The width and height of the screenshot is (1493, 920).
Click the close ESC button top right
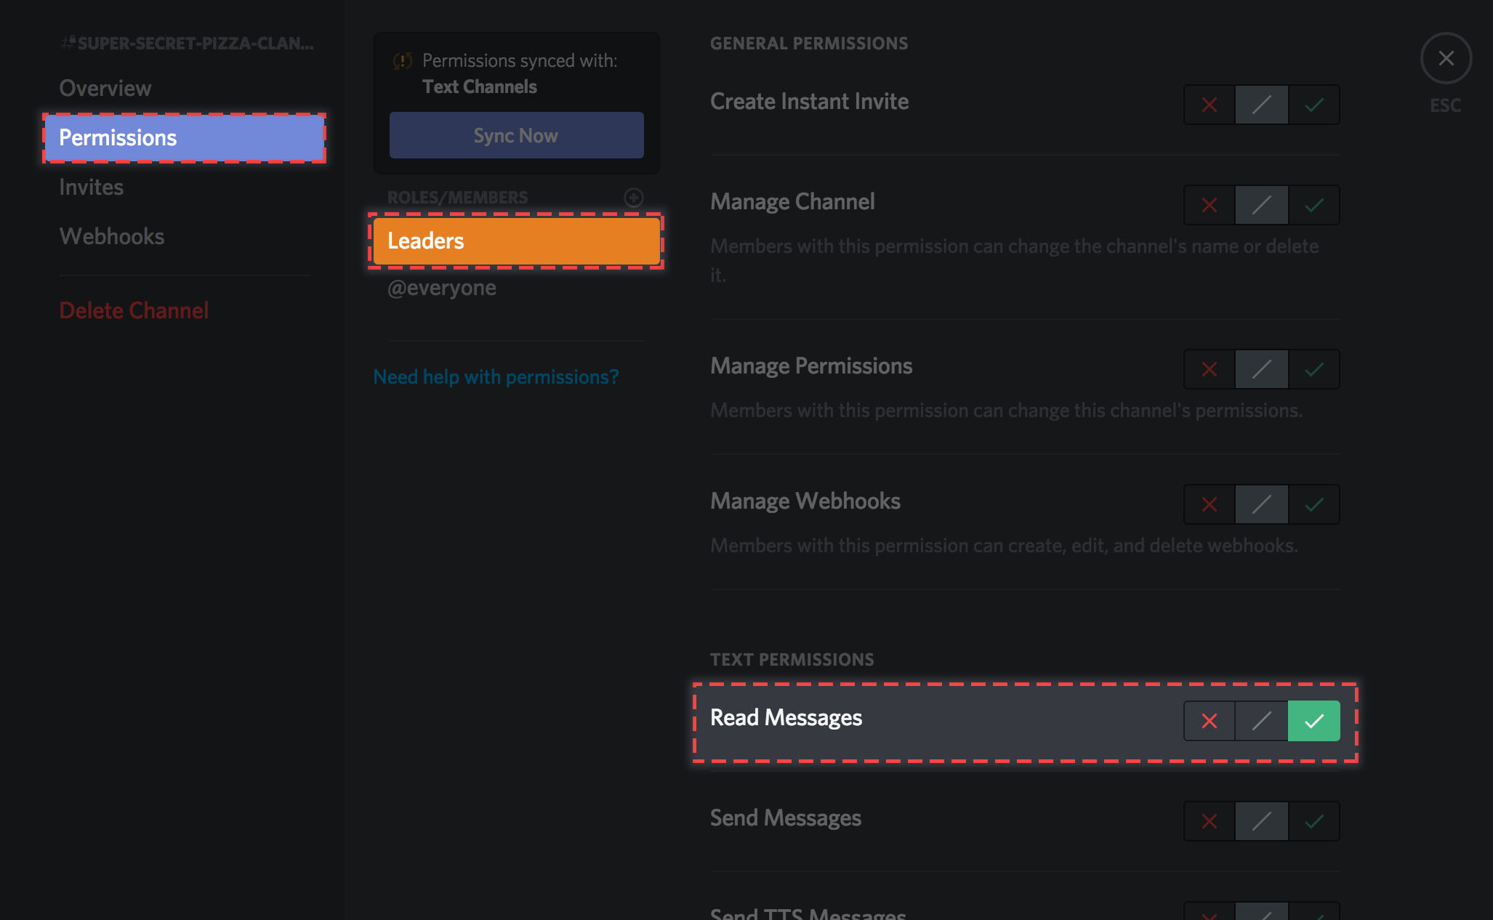tap(1444, 59)
